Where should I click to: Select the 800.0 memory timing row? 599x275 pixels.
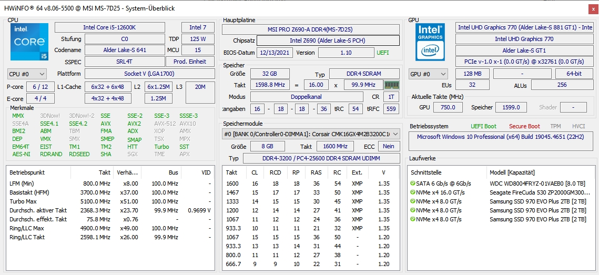(x=311, y=255)
